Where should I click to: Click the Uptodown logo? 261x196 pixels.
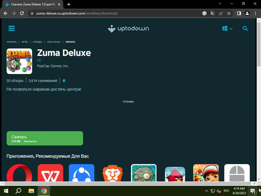[x=128, y=29]
